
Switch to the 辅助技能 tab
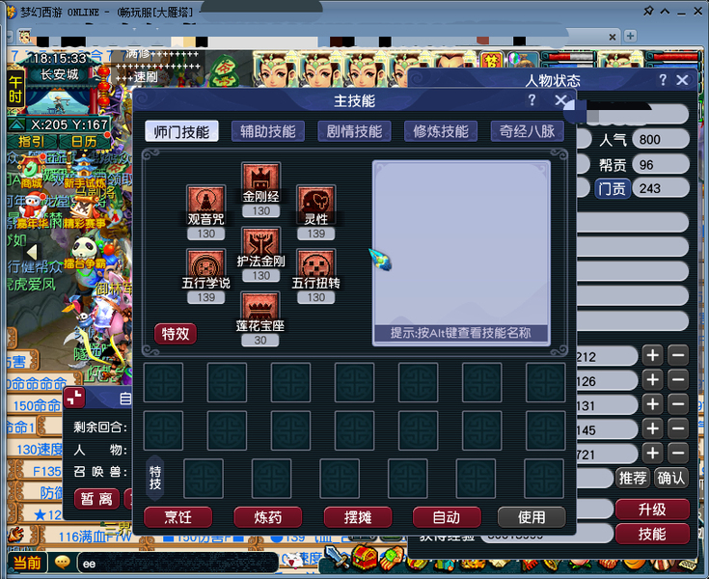pyautogui.click(x=268, y=131)
